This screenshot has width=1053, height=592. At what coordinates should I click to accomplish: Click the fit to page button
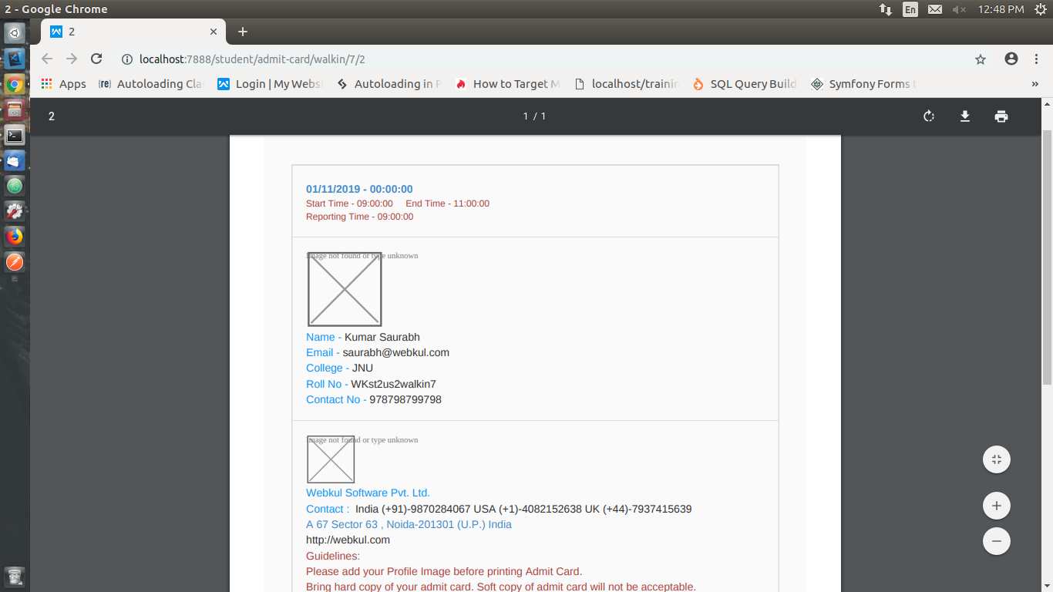[996, 459]
